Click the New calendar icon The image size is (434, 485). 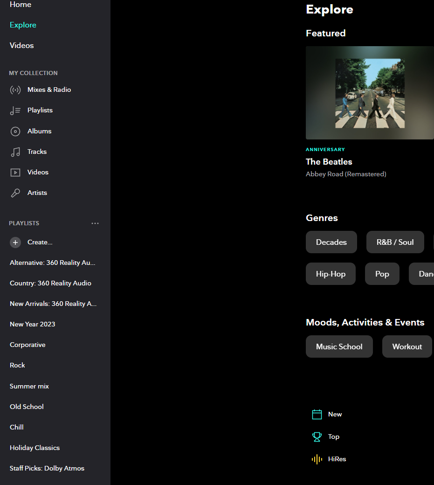click(x=317, y=415)
